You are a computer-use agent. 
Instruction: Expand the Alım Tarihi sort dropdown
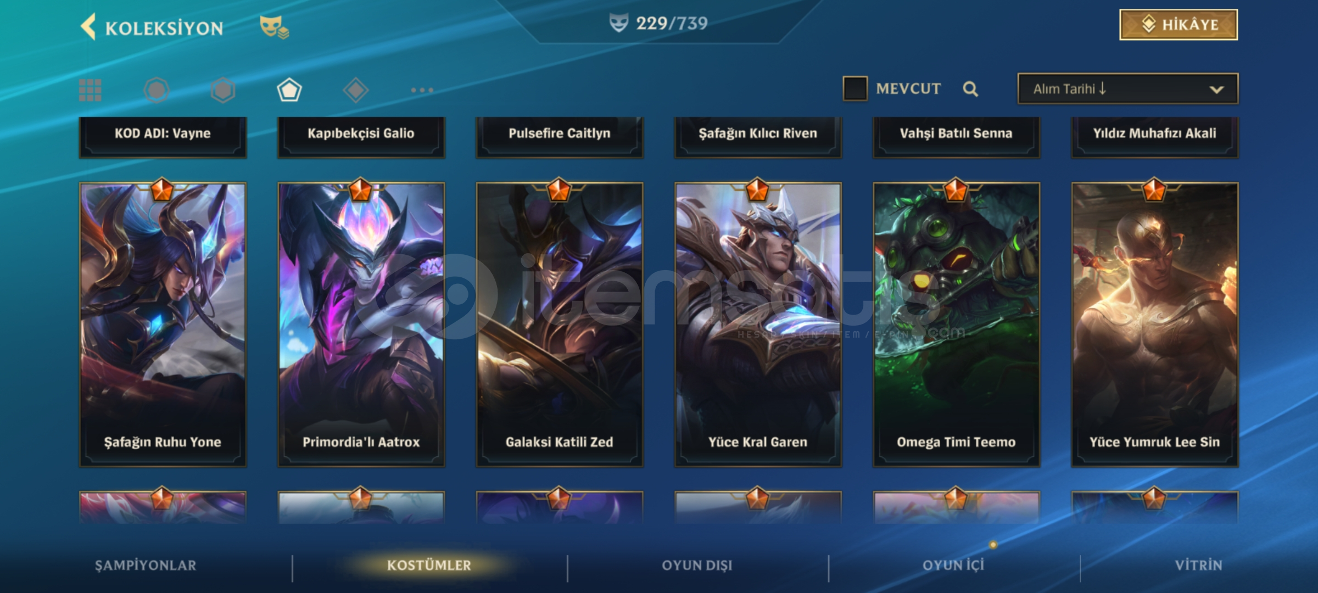tap(1127, 89)
